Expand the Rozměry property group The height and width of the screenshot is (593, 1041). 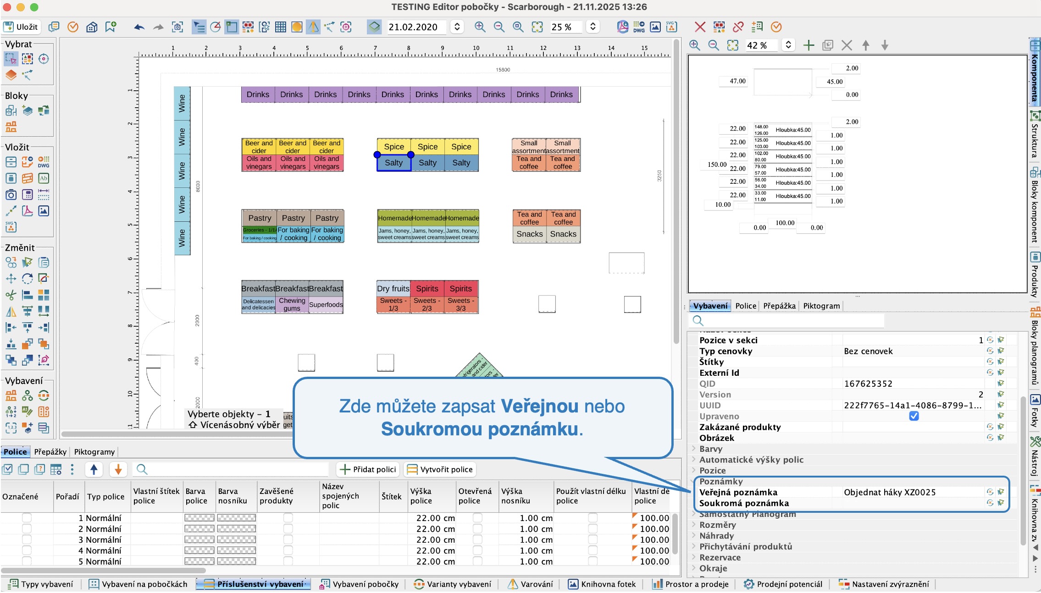pyautogui.click(x=694, y=525)
